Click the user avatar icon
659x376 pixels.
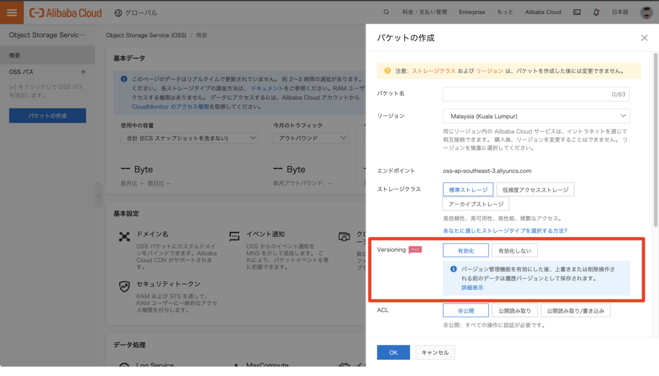click(646, 12)
